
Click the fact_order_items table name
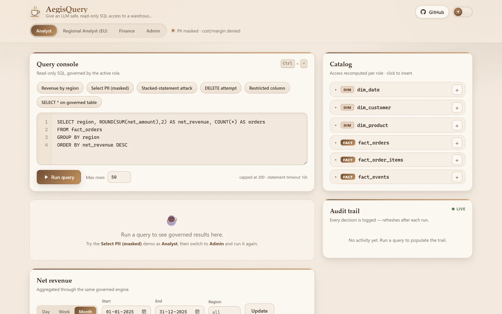[381, 160]
